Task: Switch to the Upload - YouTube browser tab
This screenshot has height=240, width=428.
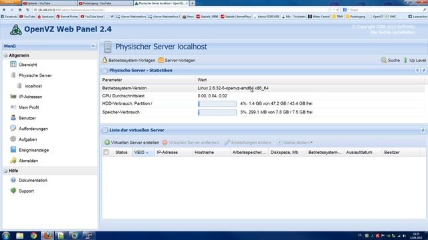Action: [x=49, y=3]
